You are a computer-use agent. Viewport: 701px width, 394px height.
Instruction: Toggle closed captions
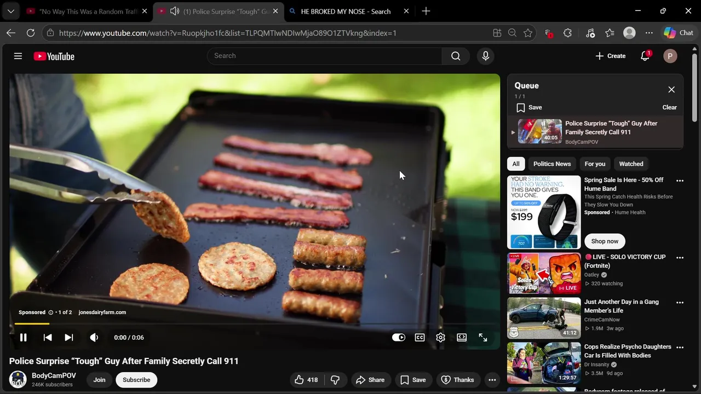coord(420,338)
